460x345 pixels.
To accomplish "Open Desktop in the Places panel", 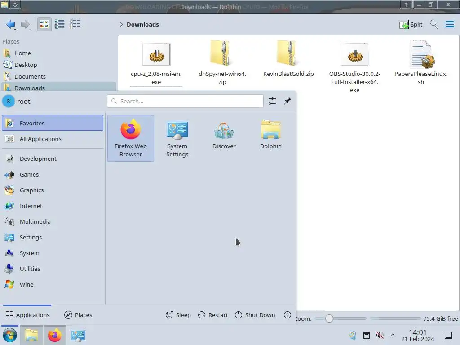I will pyautogui.click(x=58, y=65).
